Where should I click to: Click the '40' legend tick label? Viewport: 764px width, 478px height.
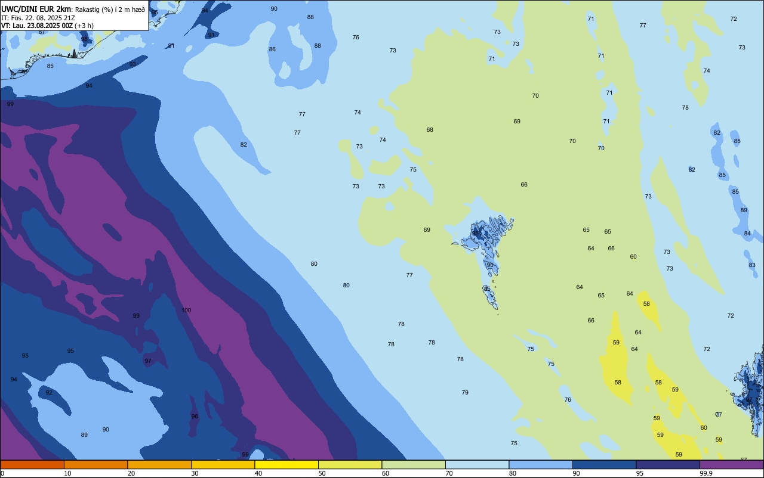[x=258, y=473]
